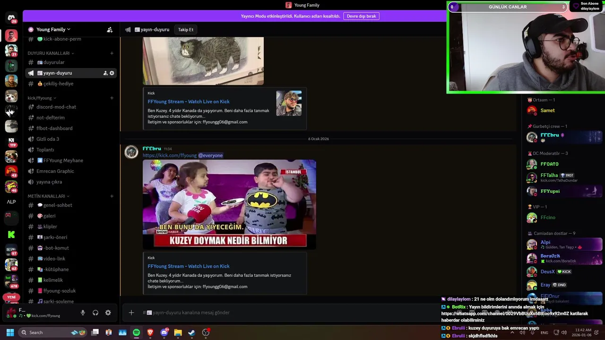Open File Explorer from the taskbar
Image resolution: width=605 pixels, height=340 pixels.
[178, 332]
